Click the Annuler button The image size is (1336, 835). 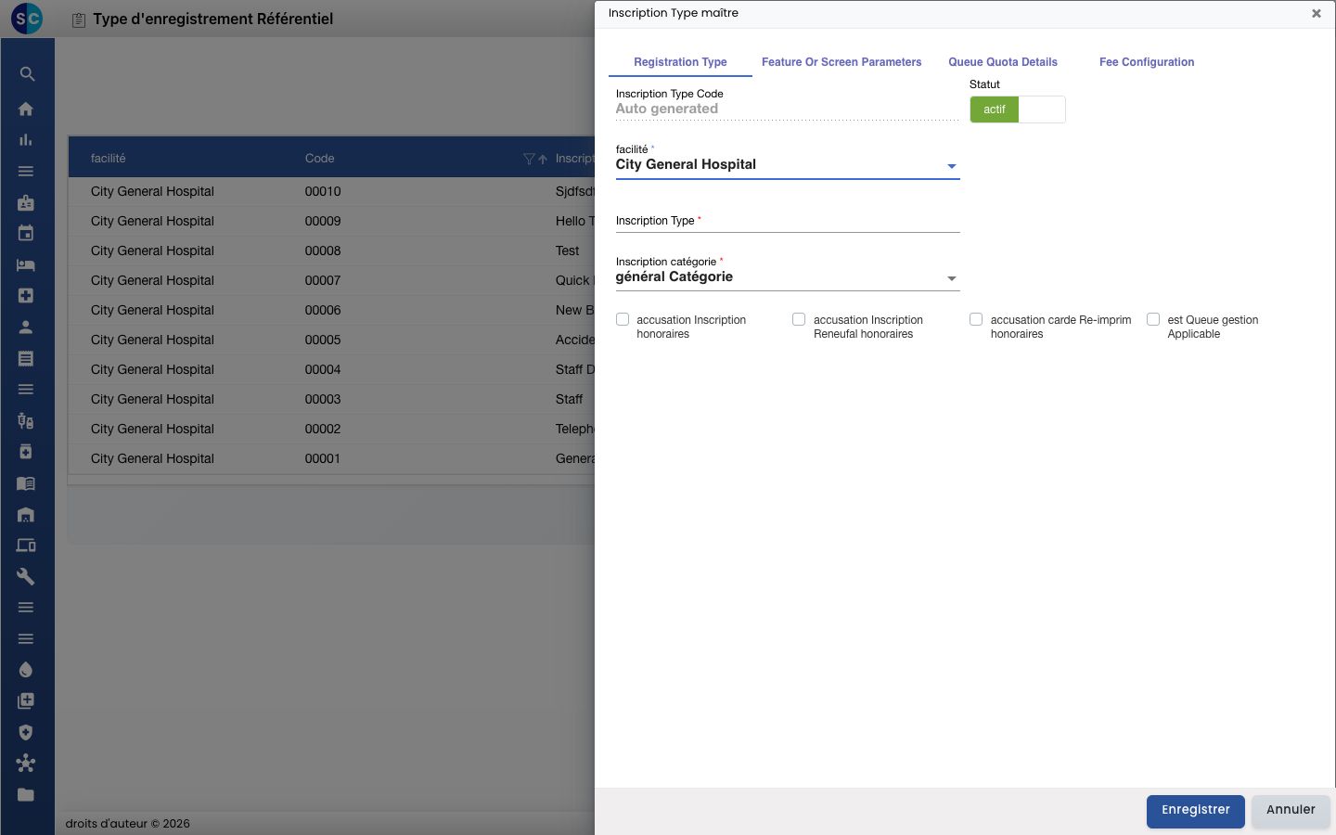[1291, 811]
